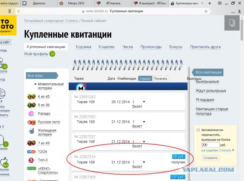This screenshot has height=181, width=244.
Task: Click the winnings limit input field
Action: (210, 145)
